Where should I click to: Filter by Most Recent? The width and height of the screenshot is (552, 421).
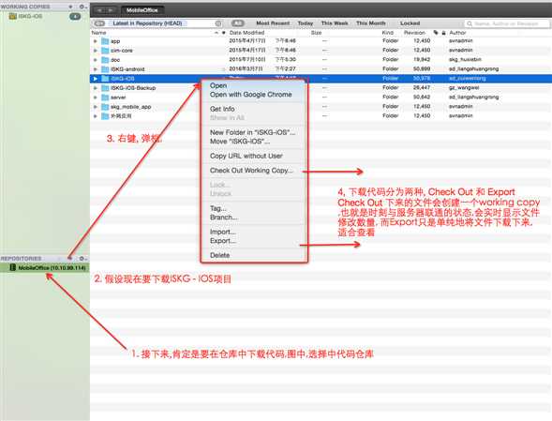[x=273, y=23]
